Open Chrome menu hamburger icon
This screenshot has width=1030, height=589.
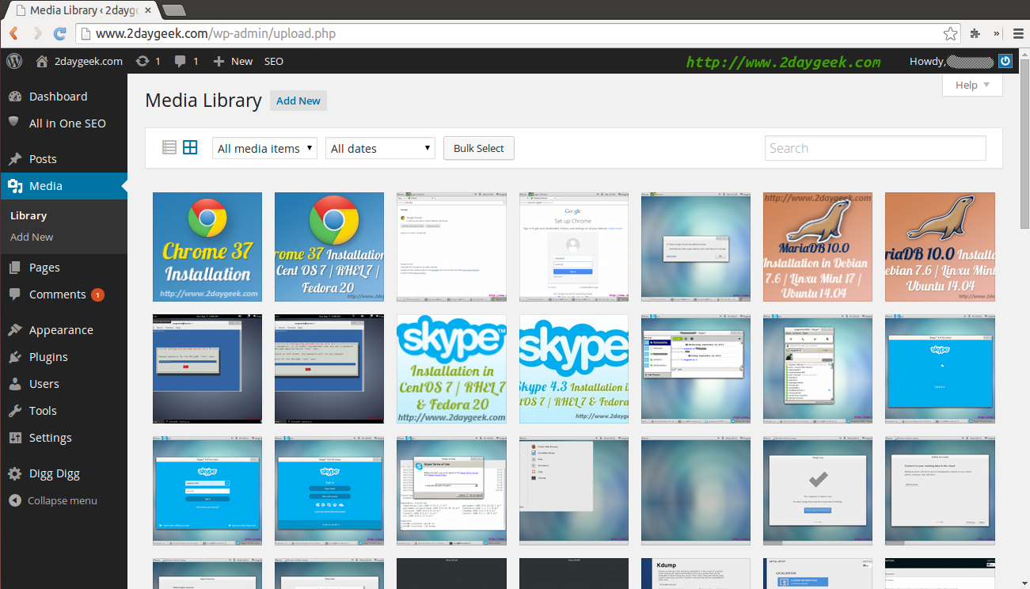click(x=1018, y=33)
